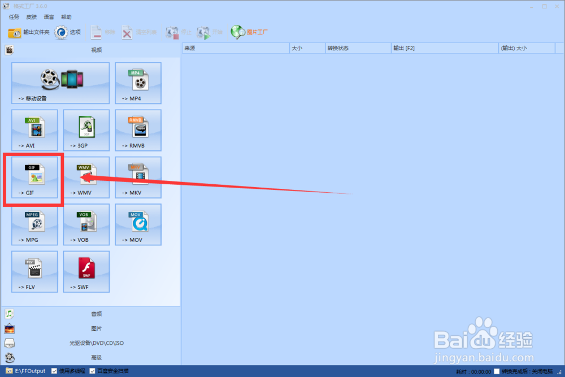Choose the MKV conversion tile

138,177
